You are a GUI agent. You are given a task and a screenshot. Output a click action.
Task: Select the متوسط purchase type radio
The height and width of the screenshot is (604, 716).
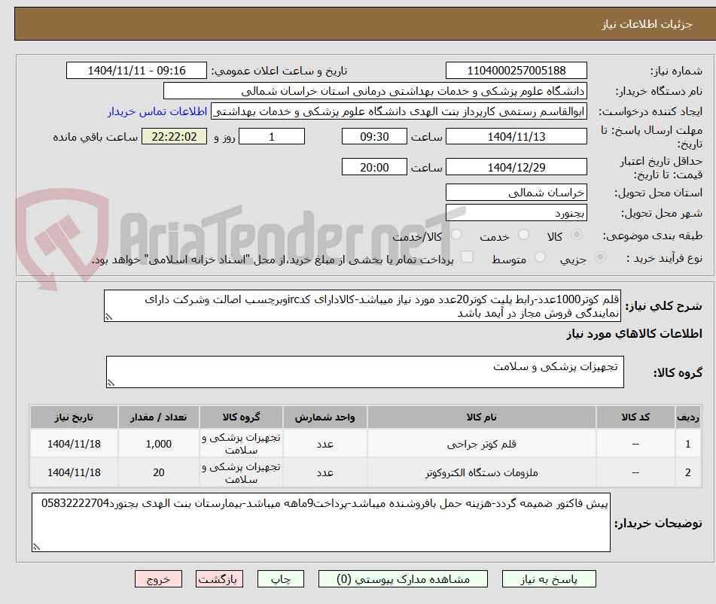tap(540, 257)
